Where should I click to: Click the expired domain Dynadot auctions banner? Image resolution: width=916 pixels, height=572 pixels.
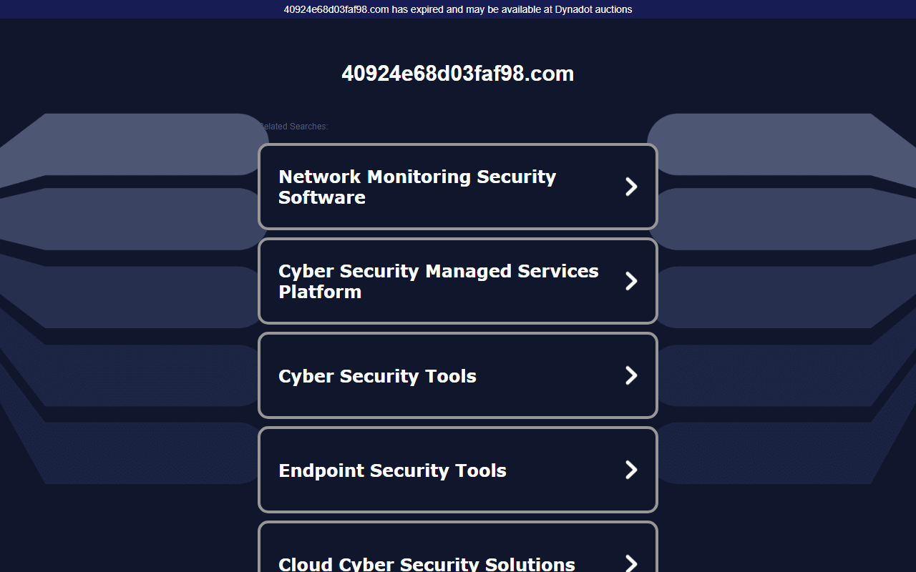coord(458,9)
